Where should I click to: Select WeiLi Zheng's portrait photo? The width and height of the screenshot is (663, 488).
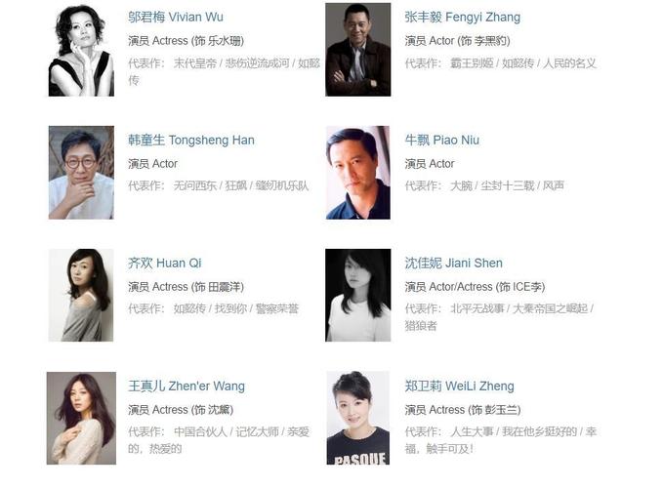tap(357, 419)
